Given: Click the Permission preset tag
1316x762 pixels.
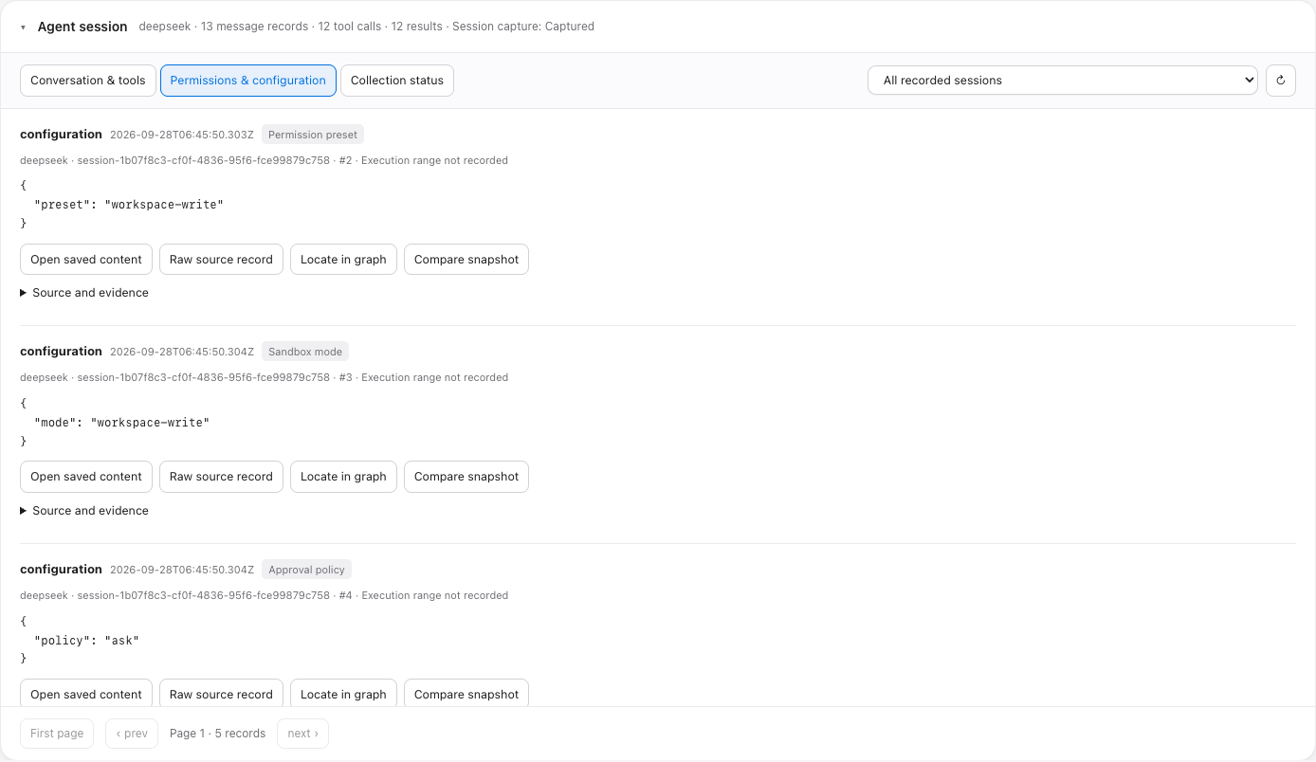Looking at the screenshot, I should 313,135.
